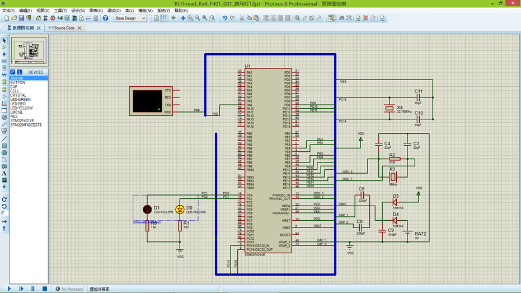Click the L library manage button
The height and width of the screenshot is (293, 521).
(x=20, y=72)
